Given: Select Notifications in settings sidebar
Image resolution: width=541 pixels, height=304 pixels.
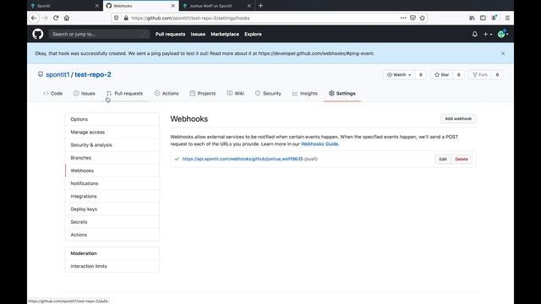Looking at the screenshot, I should pyautogui.click(x=112, y=183).
